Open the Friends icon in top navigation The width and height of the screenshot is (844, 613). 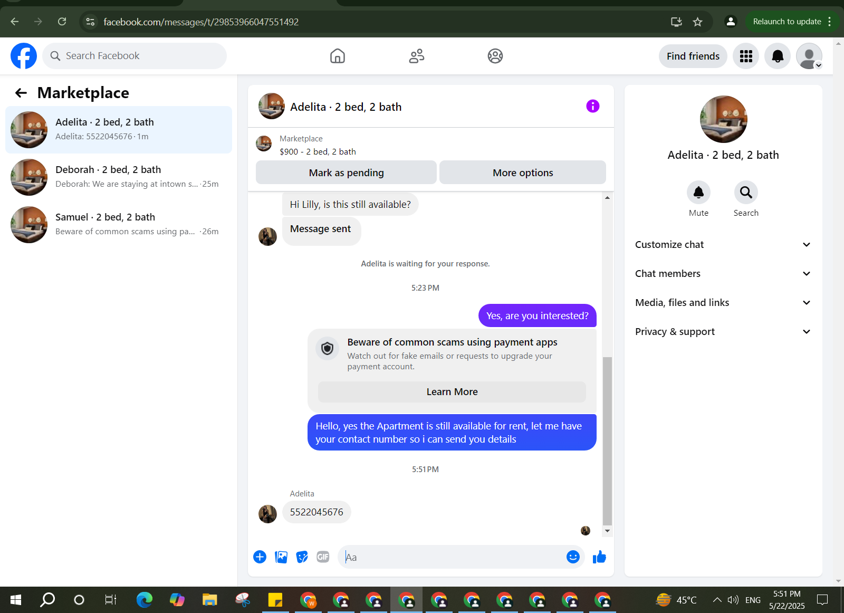pos(417,56)
